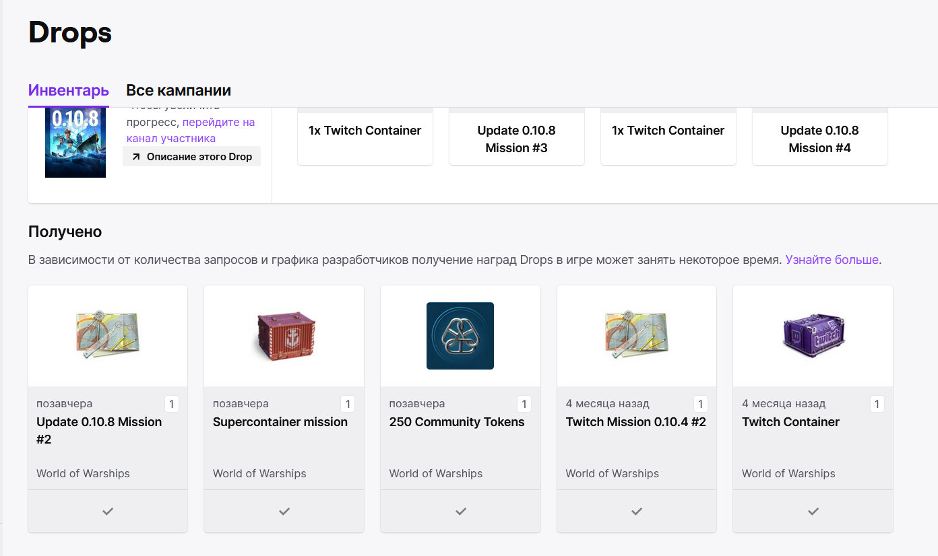The width and height of the screenshot is (938, 556).
Task: Click the quantity badge on the received Twitch Container
Action: click(x=877, y=404)
